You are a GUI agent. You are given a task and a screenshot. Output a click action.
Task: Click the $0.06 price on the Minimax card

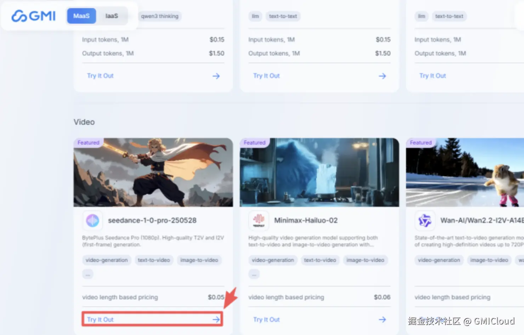[382, 297]
